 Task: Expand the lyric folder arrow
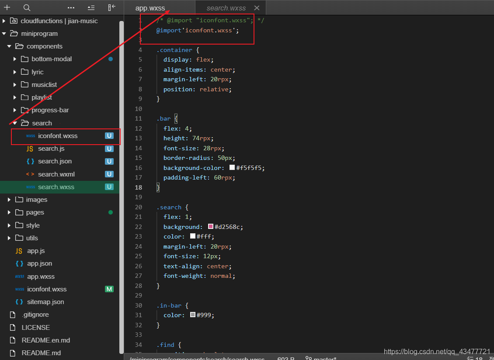pos(14,72)
